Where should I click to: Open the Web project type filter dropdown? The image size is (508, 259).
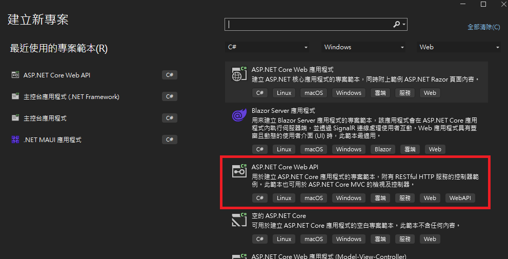click(458, 47)
